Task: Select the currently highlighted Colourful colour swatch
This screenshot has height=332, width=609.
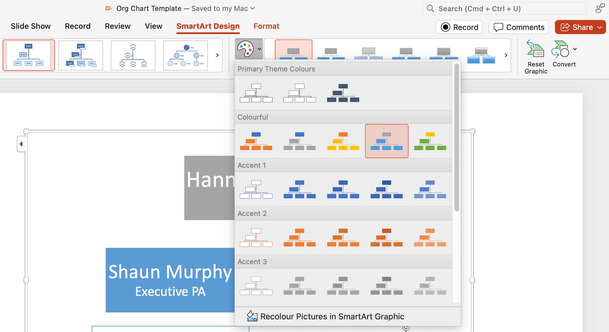Action: click(x=387, y=141)
